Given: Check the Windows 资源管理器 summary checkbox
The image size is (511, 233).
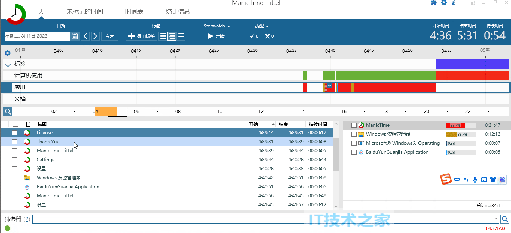Looking at the screenshot, I should 354,134.
